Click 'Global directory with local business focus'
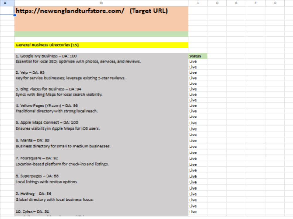Screen dimensions: 293x219 (54, 200)
